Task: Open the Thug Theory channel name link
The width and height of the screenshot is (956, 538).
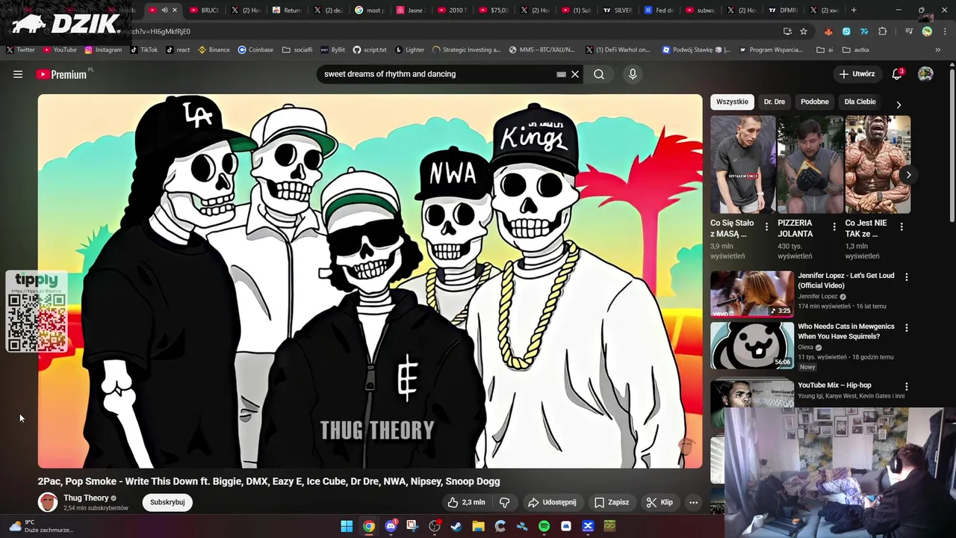Action: [x=86, y=498]
